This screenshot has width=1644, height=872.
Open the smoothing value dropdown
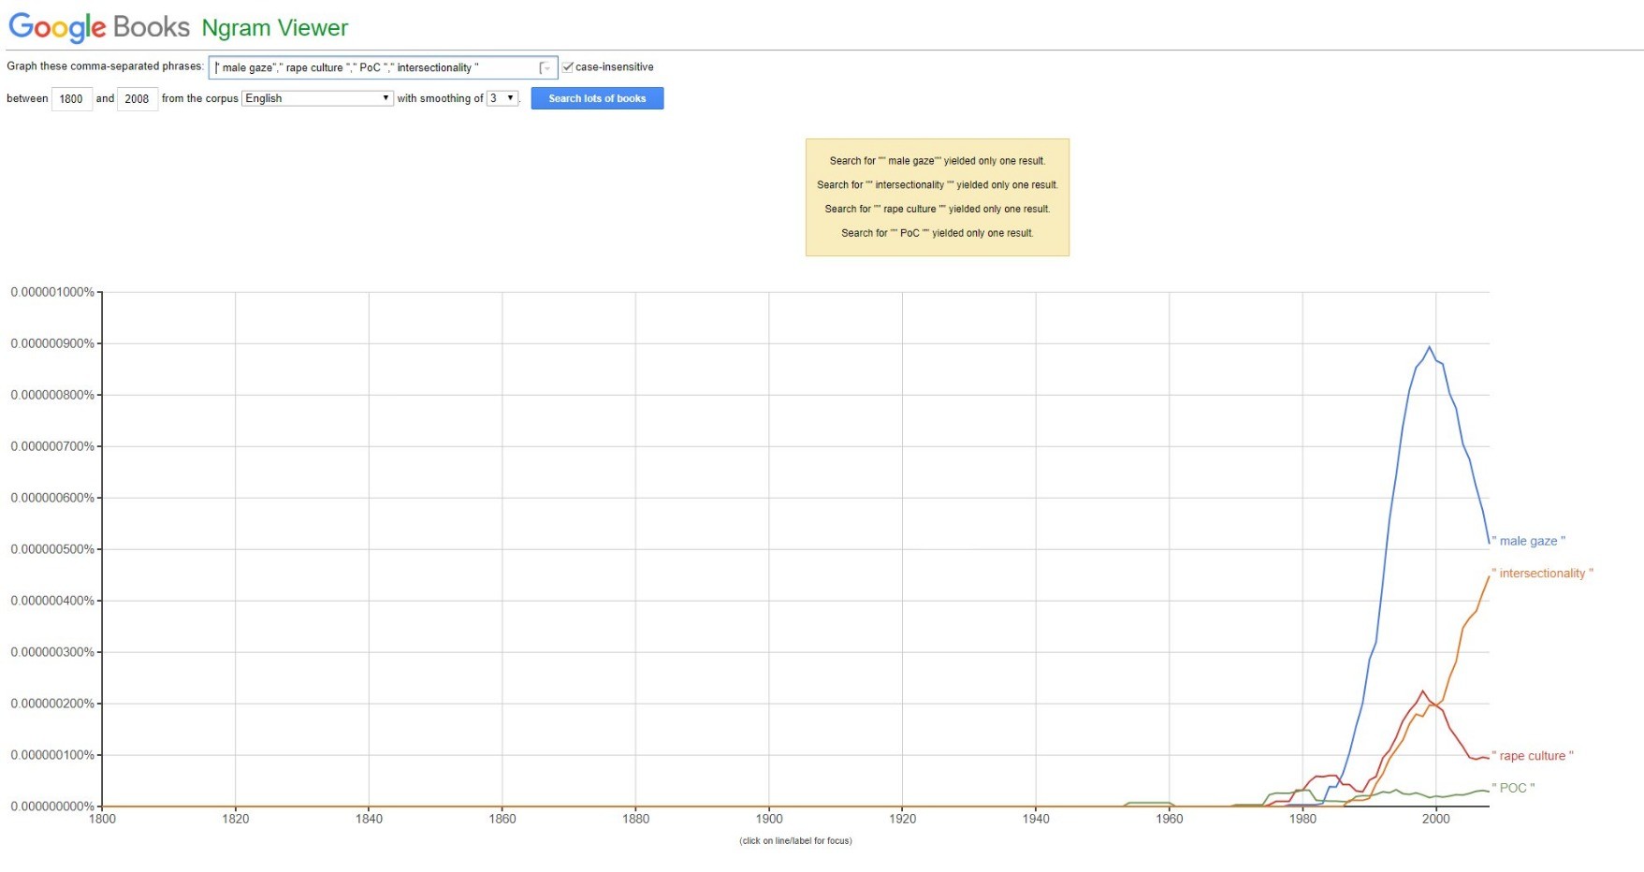(502, 98)
